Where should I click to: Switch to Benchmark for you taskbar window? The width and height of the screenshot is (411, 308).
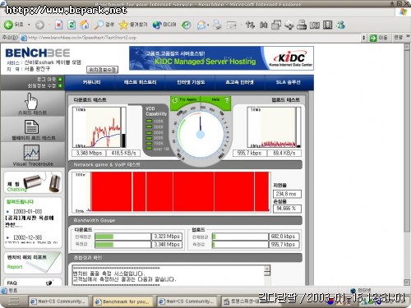point(123,301)
